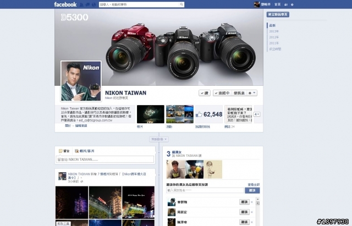The width and height of the screenshot is (352, 226).
Task: Click the 發訊息 send message button
Action: [239, 93]
